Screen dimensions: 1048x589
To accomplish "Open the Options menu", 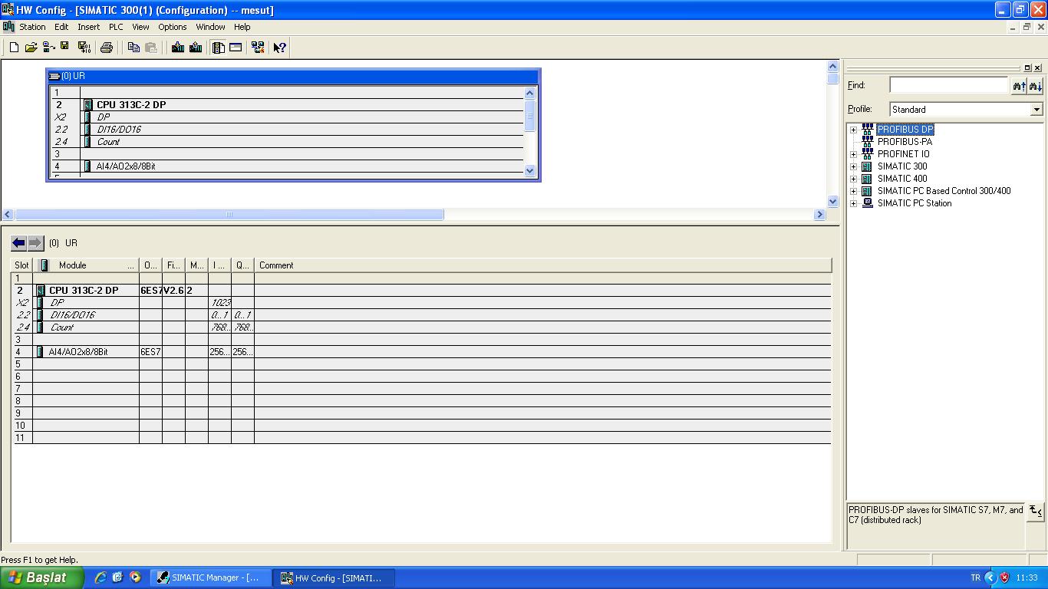I will [172, 27].
